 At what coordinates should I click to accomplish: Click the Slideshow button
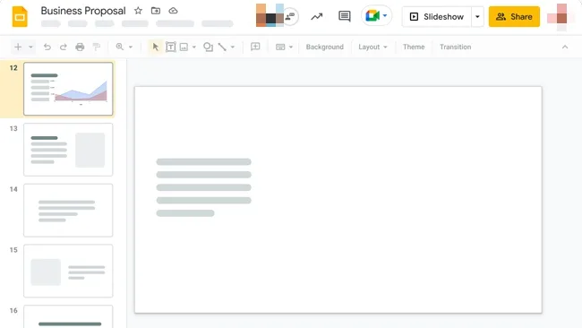[x=437, y=17]
